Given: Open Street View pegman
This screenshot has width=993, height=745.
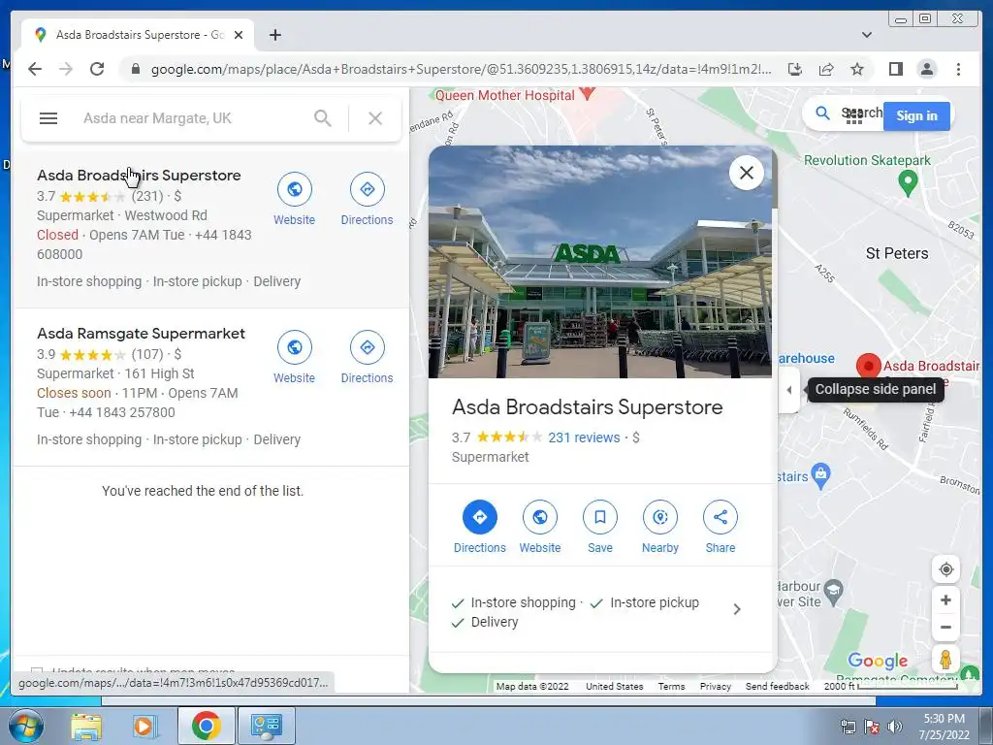Looking at the screenshot, I should tap(946, 660).
